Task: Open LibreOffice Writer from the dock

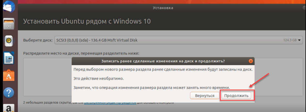Action: click(x=9, y=58)
